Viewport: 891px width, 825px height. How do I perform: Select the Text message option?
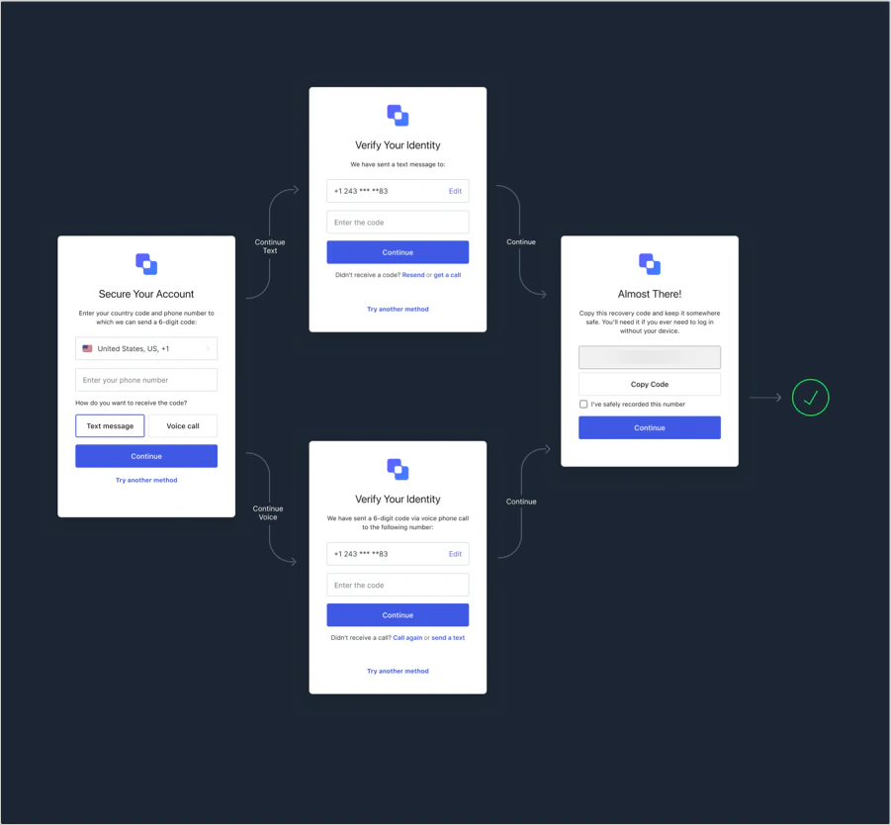[110, 426]
